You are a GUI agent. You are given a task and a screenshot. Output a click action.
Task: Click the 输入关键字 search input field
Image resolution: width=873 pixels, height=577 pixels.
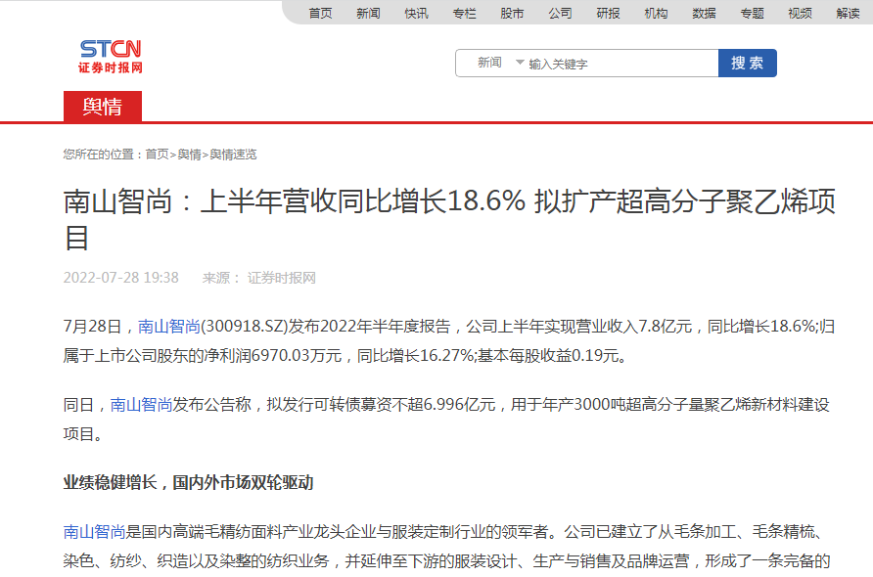pyautogui.click(x=620, y=64)
